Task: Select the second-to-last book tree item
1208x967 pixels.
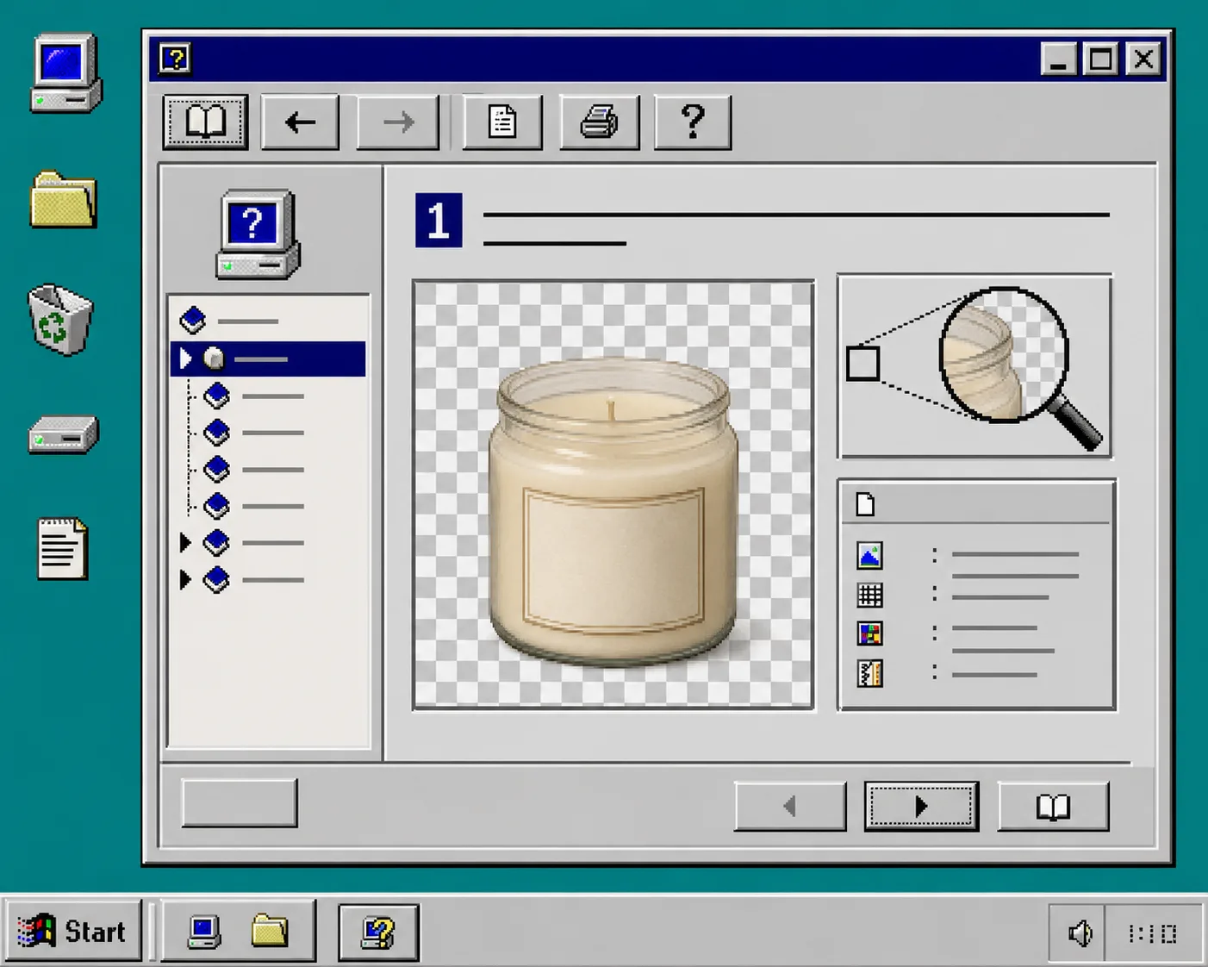Action: [x=216, y=542]
